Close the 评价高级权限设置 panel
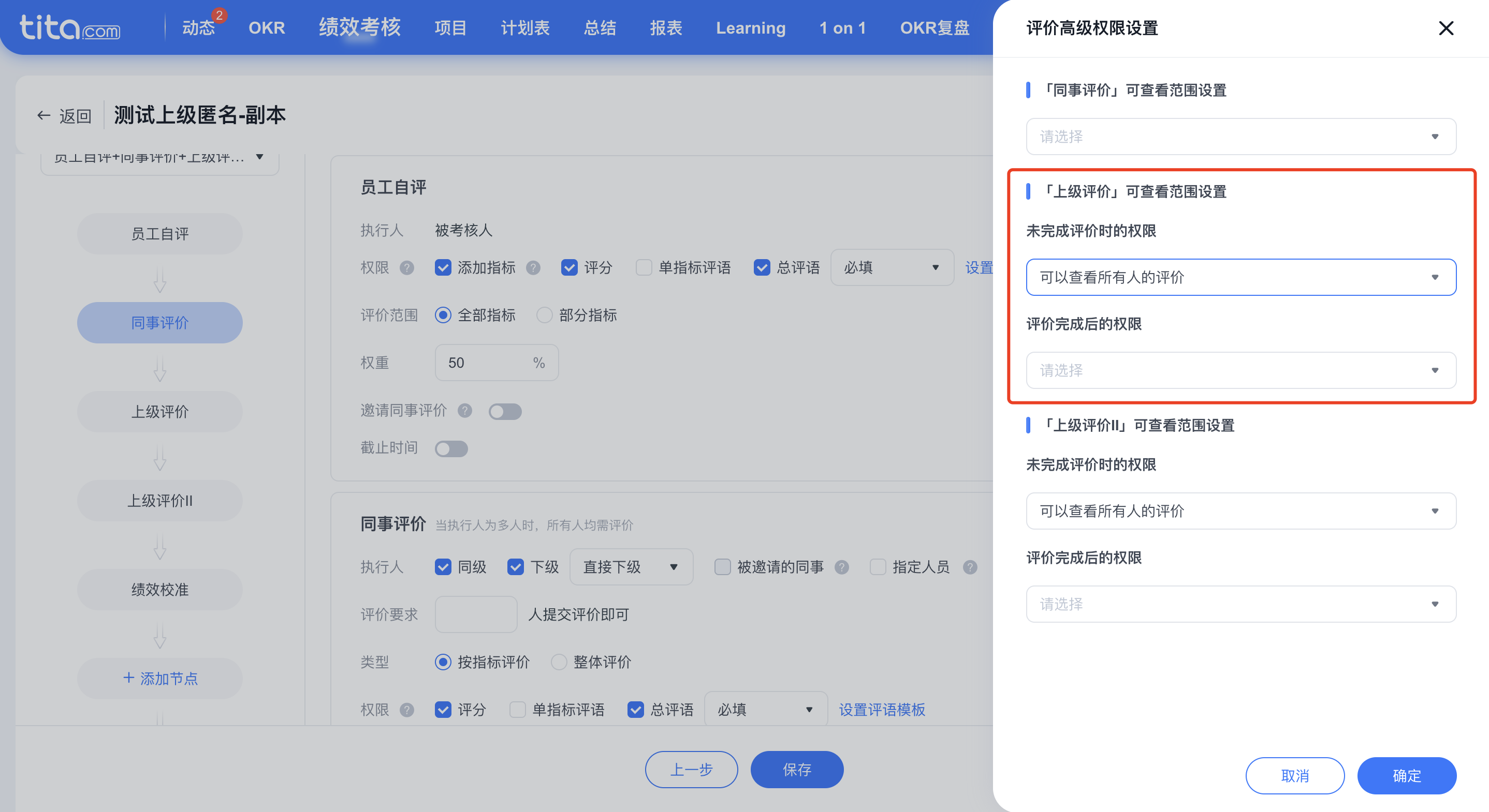The image size is (1489, 812). pos(1446,28)
